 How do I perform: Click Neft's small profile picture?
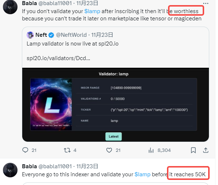[30, 35]
